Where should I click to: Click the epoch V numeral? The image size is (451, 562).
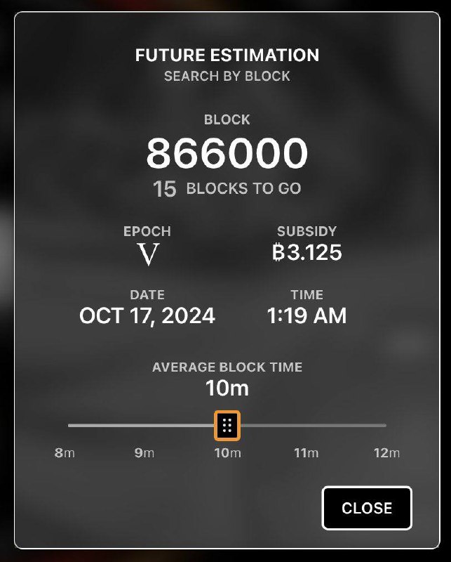148,254
